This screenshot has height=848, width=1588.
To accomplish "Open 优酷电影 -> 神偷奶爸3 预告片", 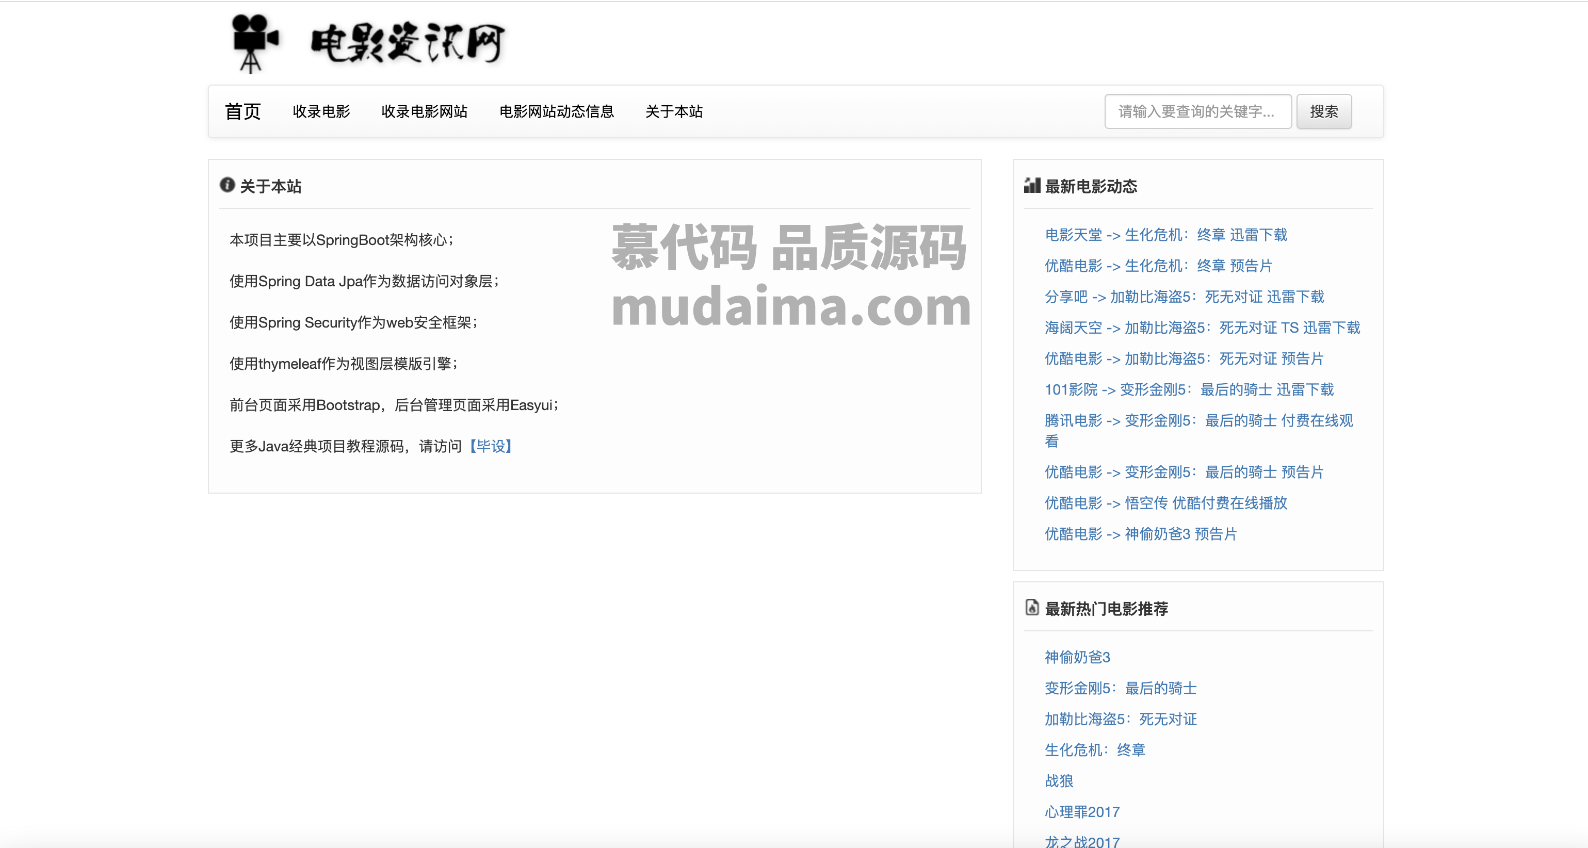I will (1141, 534).
